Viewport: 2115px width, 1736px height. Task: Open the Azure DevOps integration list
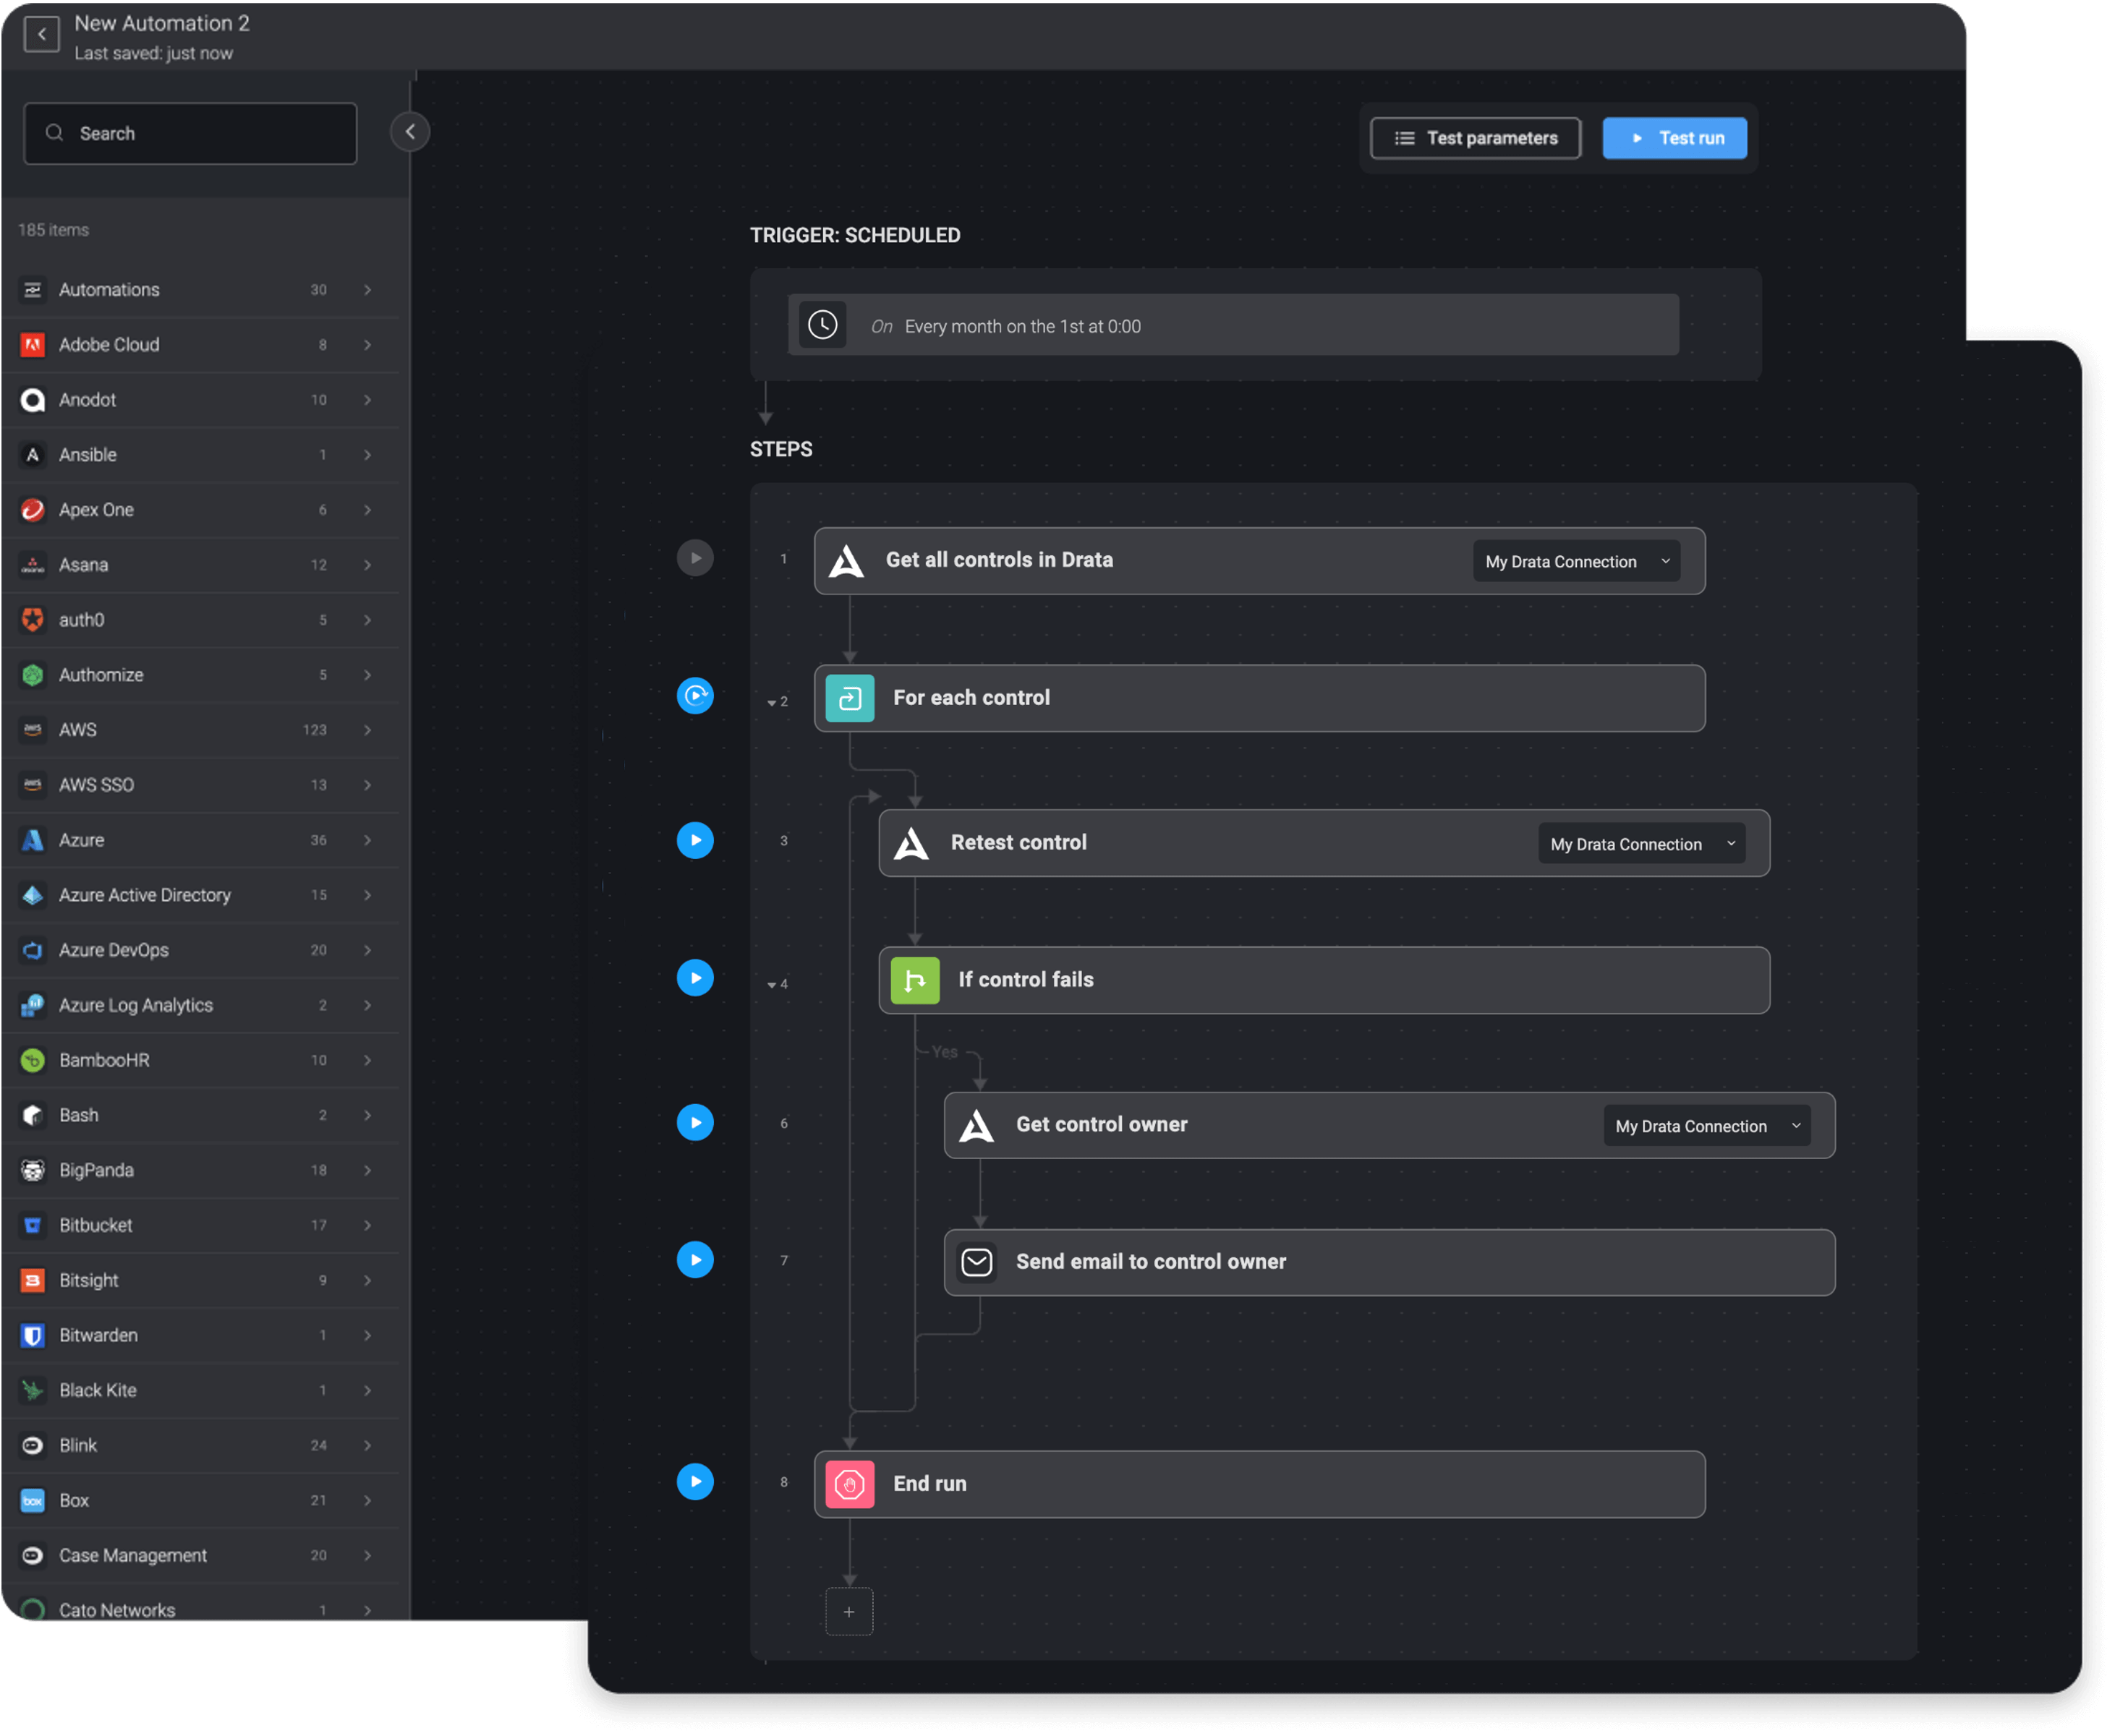coord(200,950)
